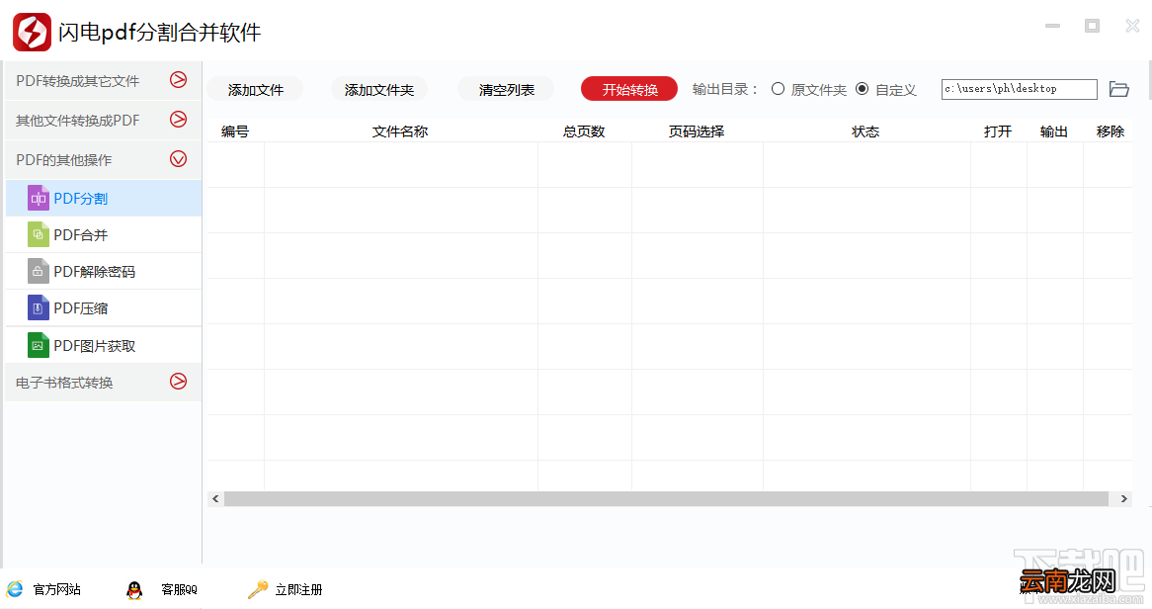
Task: Click the scrollbar right arrow
Action: [x=1123, y=498]
